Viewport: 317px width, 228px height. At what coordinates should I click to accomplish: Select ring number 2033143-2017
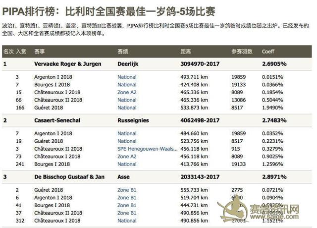coord(200,177)
